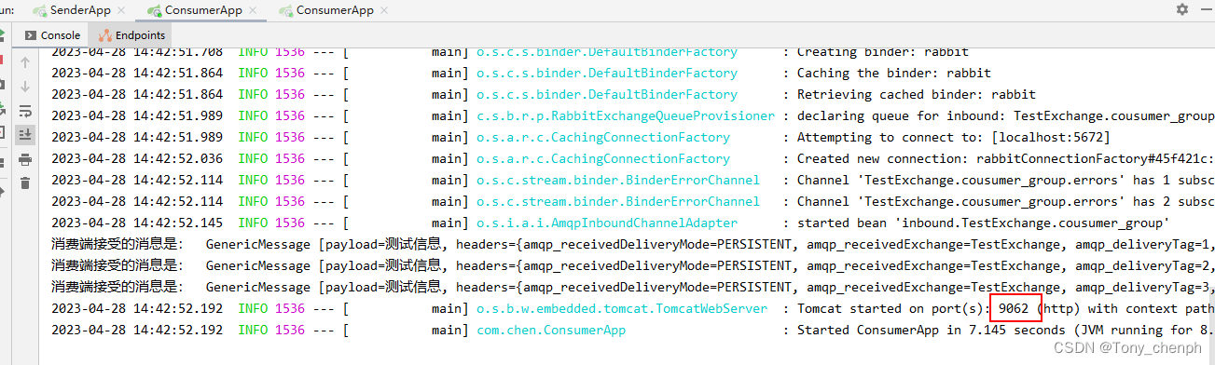Click logger o.s.a.r.c.CachingConnectionFactory on 14:42:52.036 line
Screen dimensions: 1215x365
tap(603, 158)
